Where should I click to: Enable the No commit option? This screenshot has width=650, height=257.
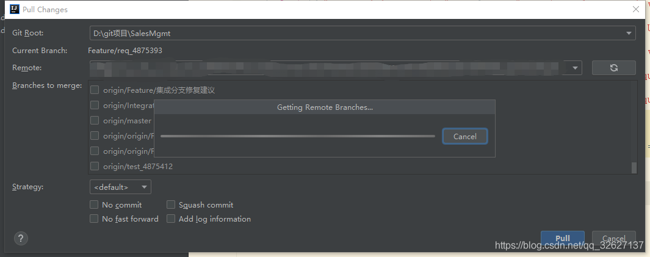pyautogui.click(x=94, y=205)
